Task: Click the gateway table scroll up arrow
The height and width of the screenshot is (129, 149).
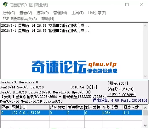Action: pyautogui.click(x=145, y=108)
